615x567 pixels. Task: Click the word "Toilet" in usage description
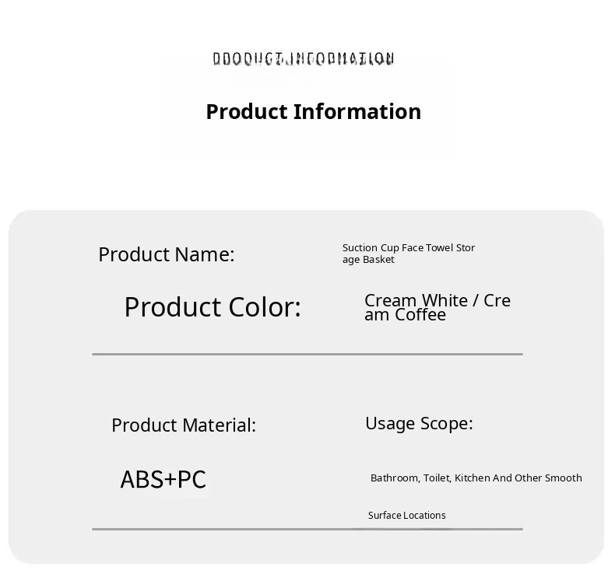pyautogui.click(x=437, y=478)
